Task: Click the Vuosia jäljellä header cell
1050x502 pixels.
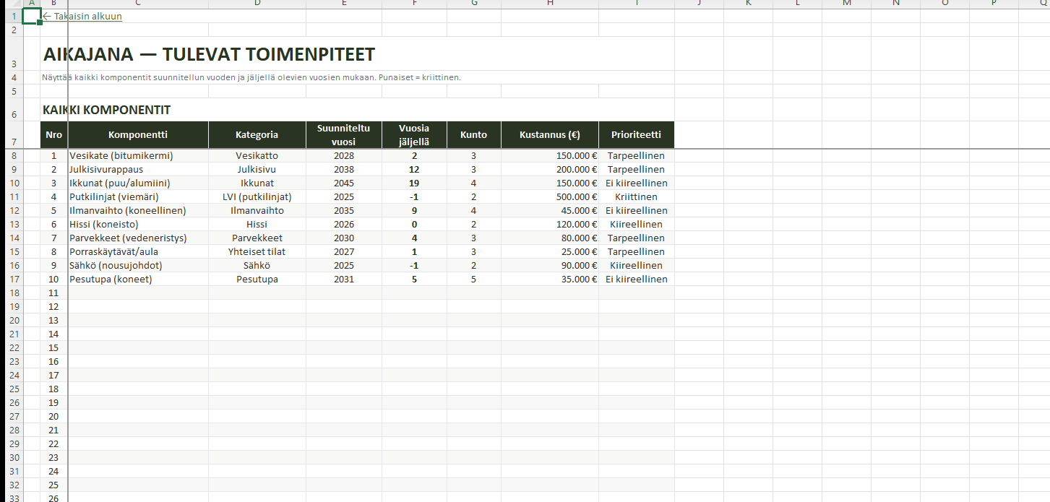Action: [414, 135]
